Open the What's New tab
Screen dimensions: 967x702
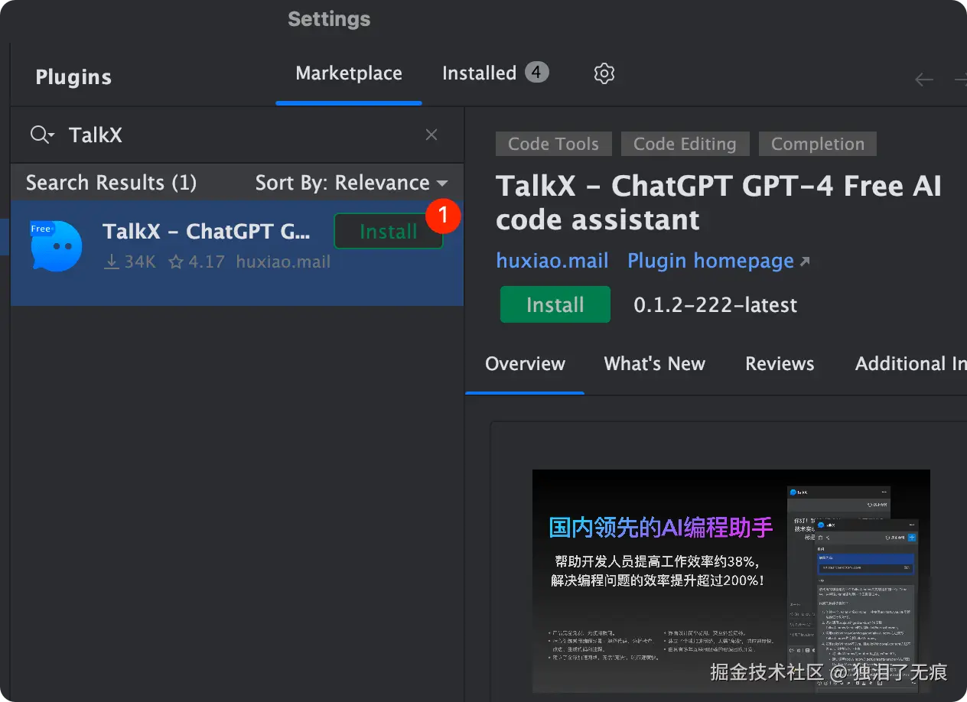coord(654,364)
